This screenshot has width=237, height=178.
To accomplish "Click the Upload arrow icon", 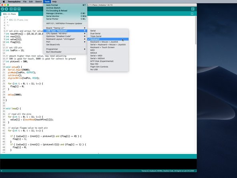I will pyautogui.click(x=6, y=9).
